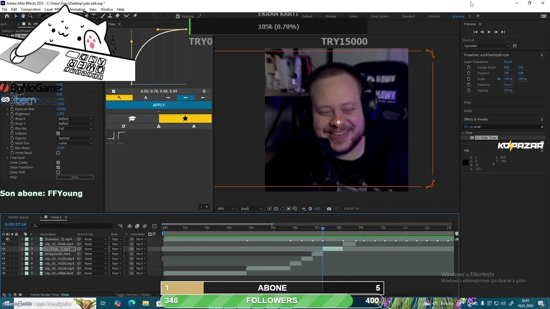
Task: Open the Help menu in menu bar
Action: [x=121, y=9]
